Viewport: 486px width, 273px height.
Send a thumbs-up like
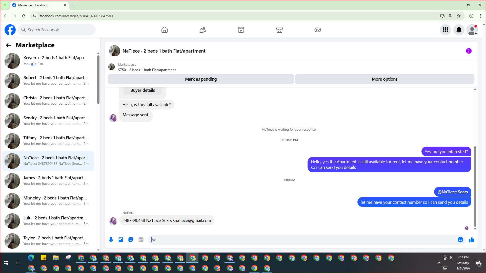[x=471, y=240]
